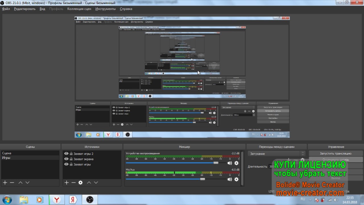Open the Windows Start menu
The height and width of the screenshot is (205, 364).
pyautogui.click(x=7, y=200)
